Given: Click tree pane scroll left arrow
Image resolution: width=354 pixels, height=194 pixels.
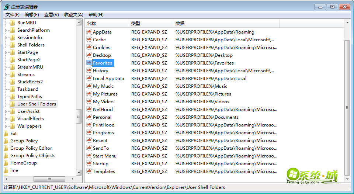Looking at the screenshot, I should tap(6, 179).
